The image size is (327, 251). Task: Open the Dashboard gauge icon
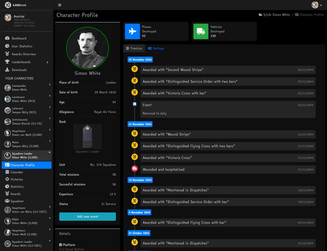click(x=7, y=38)
